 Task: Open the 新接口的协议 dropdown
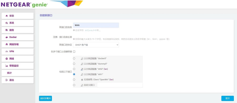(96, 45)
